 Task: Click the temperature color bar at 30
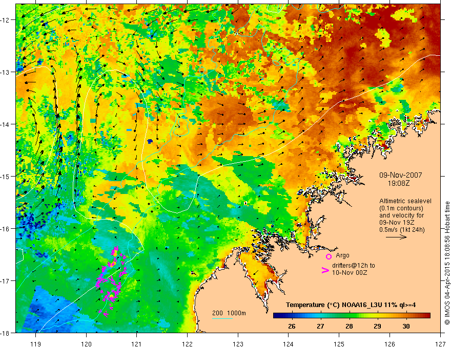[x=406, y=316]
